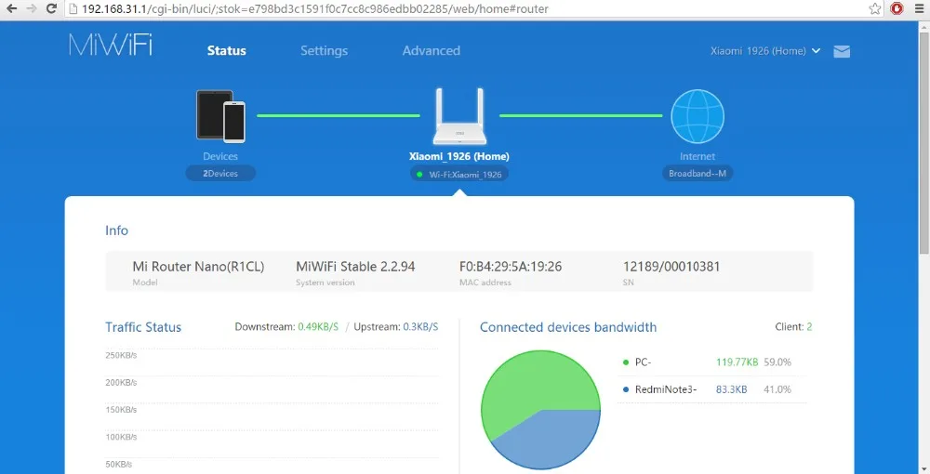Click the blue dot beside RedmiNote3-
The width and height of the screenshot is (930, 474).
pos(625,389)
